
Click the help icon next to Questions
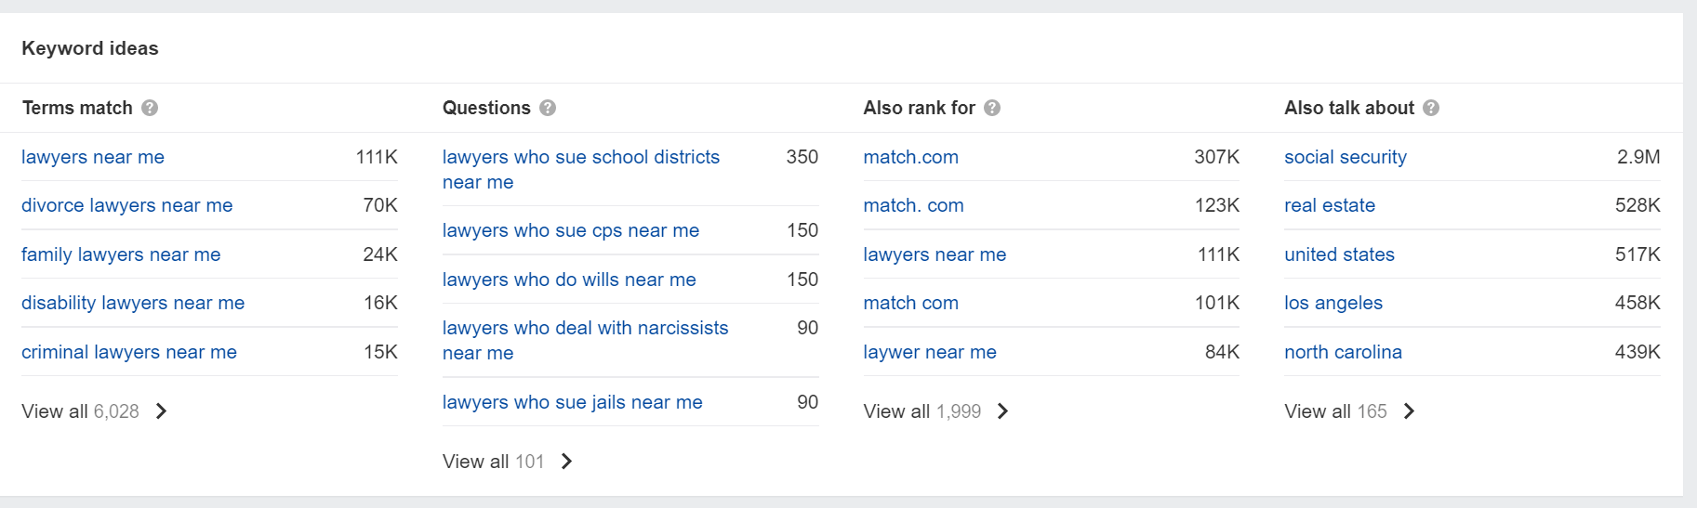pyautogui.click(x=548, y=108)
